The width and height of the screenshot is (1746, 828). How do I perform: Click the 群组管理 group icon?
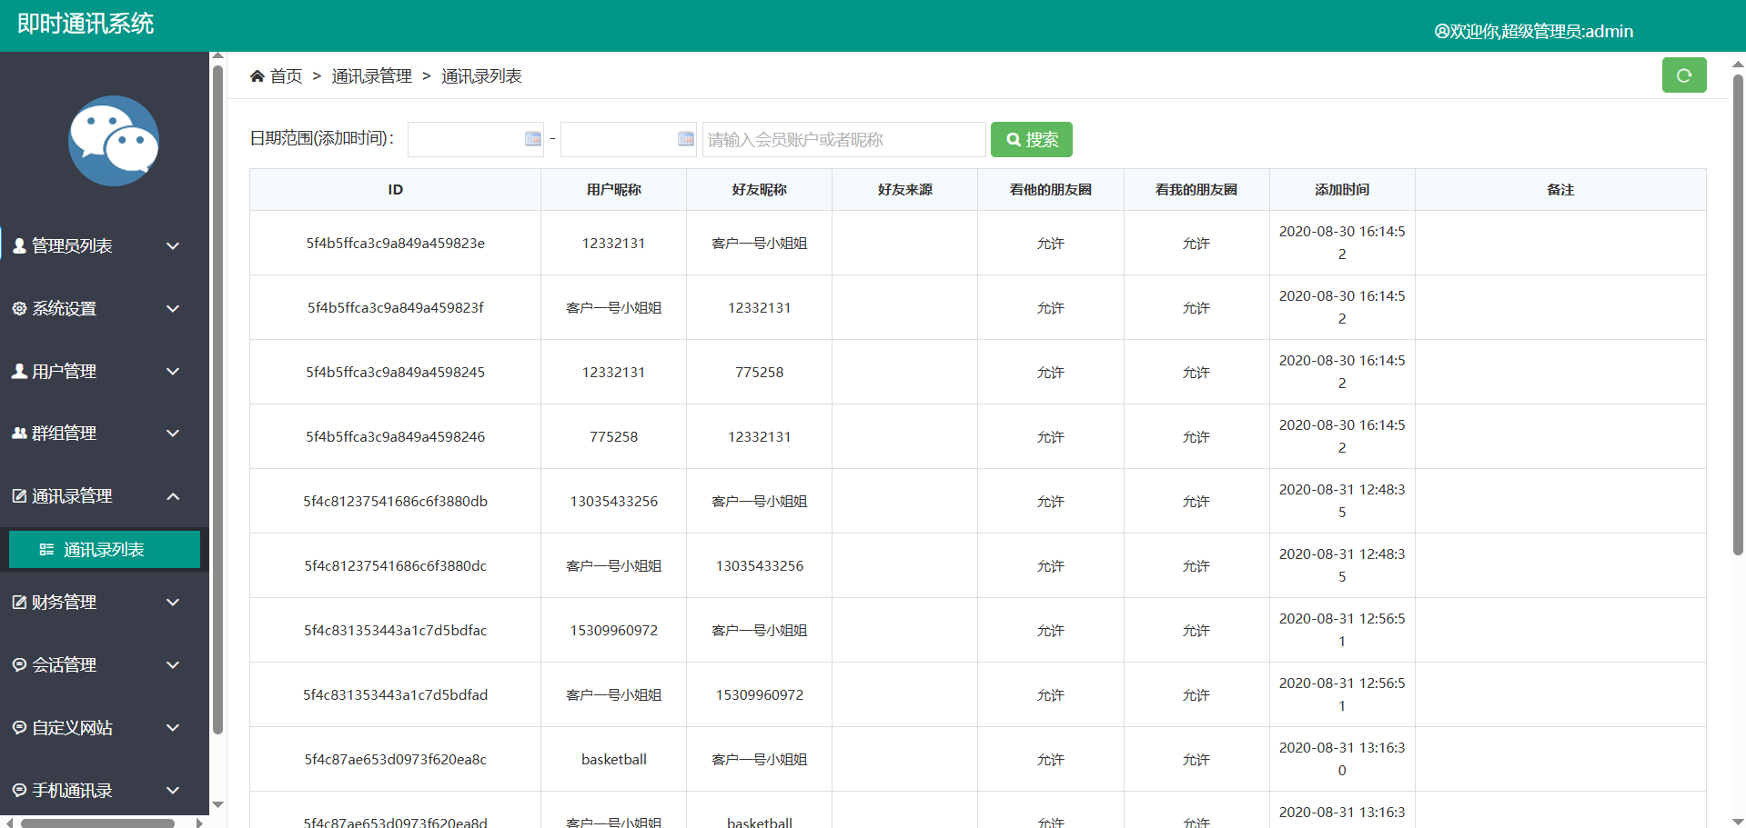[x=19, y=434]
